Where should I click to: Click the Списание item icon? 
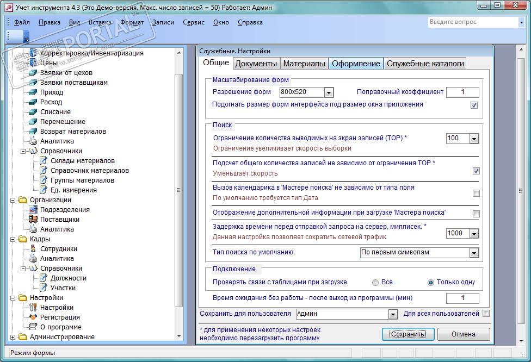(33, 111)
